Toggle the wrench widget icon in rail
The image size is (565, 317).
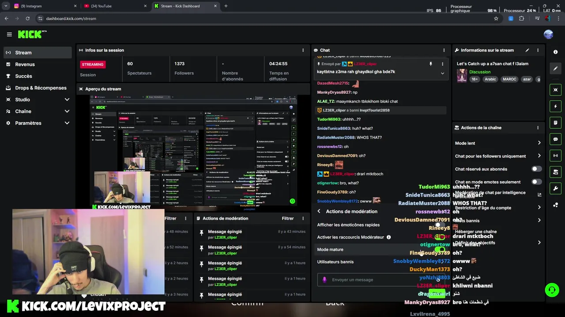pyautogui.click(x=555, y=188)
